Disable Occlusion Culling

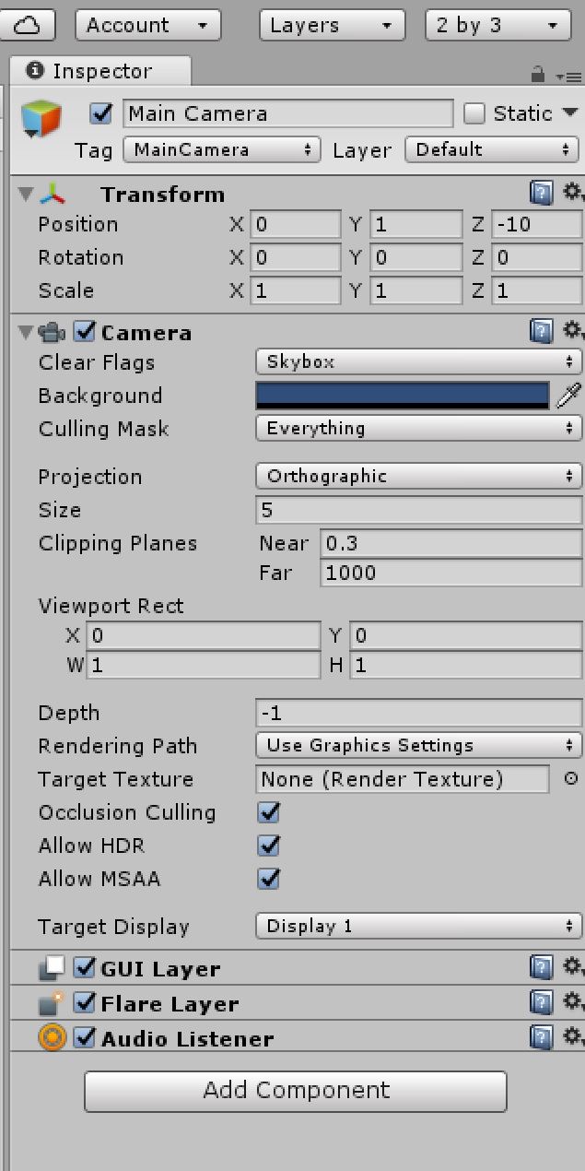(x=267, y=812)
